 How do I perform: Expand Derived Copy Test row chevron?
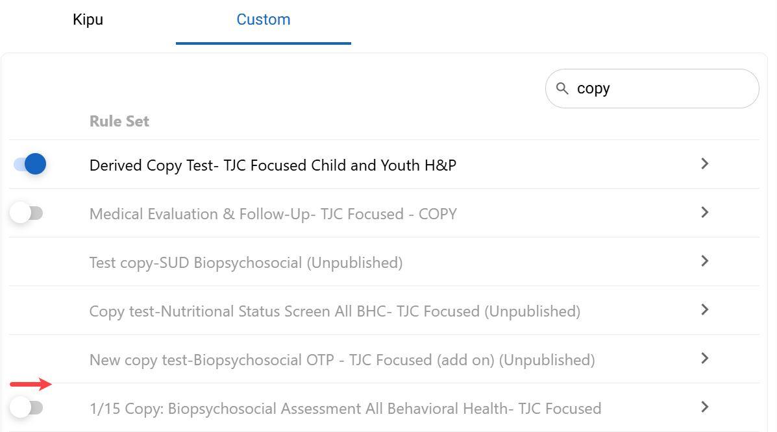pyautogui.click(x=705, y=164)
